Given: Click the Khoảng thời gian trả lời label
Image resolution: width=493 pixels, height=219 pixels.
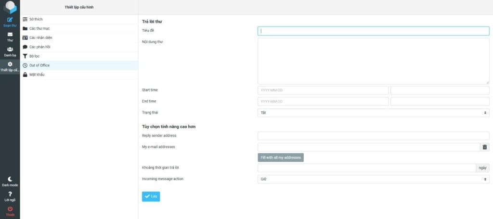Looking at the screenshot, I should tap(160, 168).
